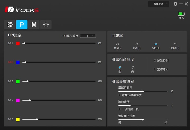The image size is (190, 130).
Task: Click the DPI 3 slider handle
Action: coord(28,81)
